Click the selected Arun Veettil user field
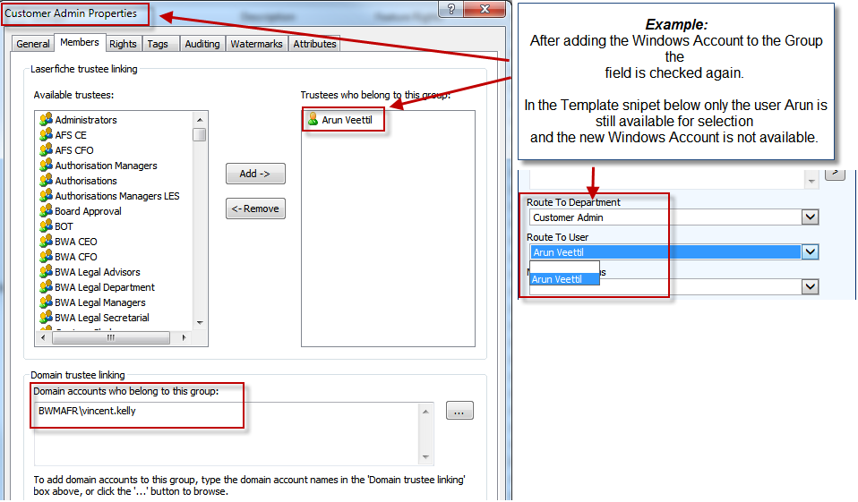Viewport: 858px width, 502px height. 665,252
